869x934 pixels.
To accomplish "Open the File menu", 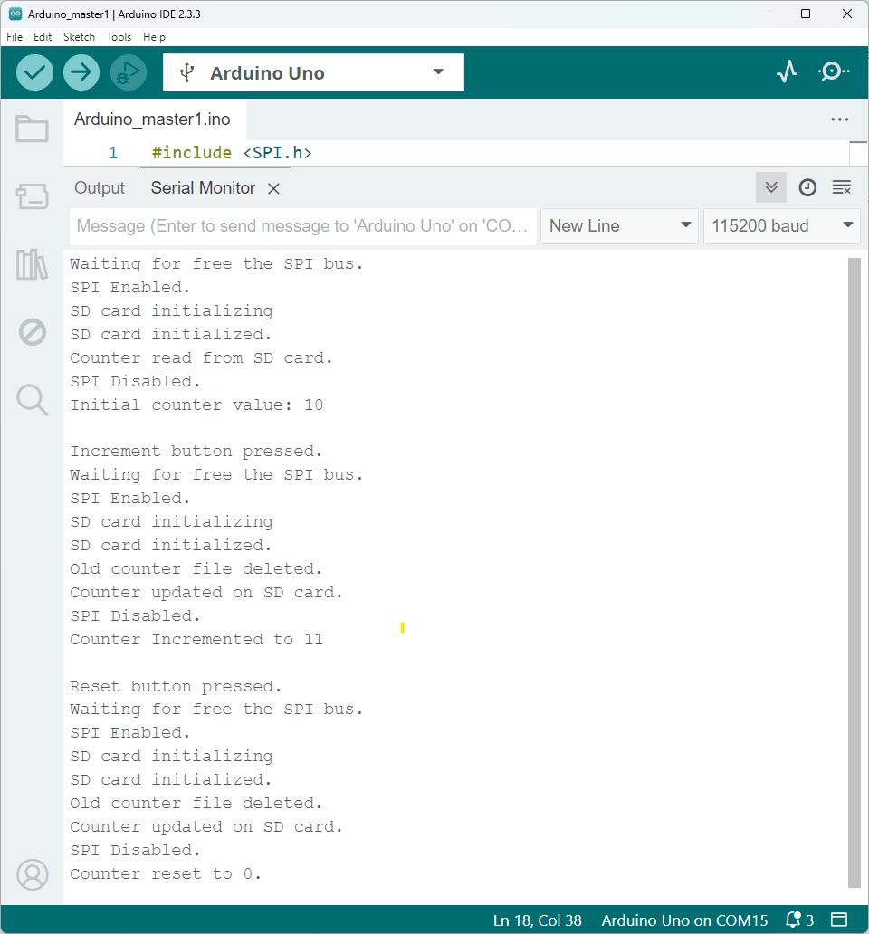I will coord(14,37).
